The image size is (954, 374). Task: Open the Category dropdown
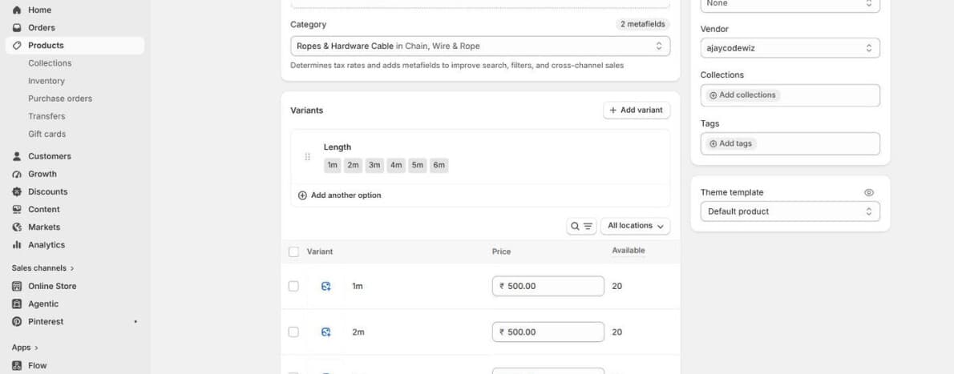coord(480,46)
